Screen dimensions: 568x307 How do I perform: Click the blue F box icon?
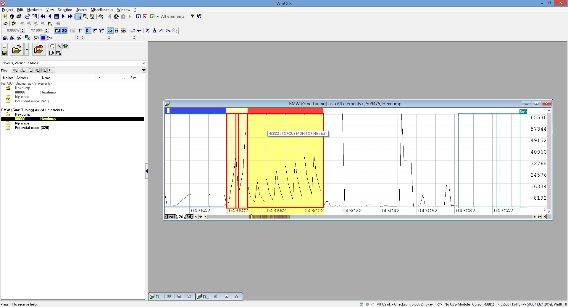[x=138, y=17]
